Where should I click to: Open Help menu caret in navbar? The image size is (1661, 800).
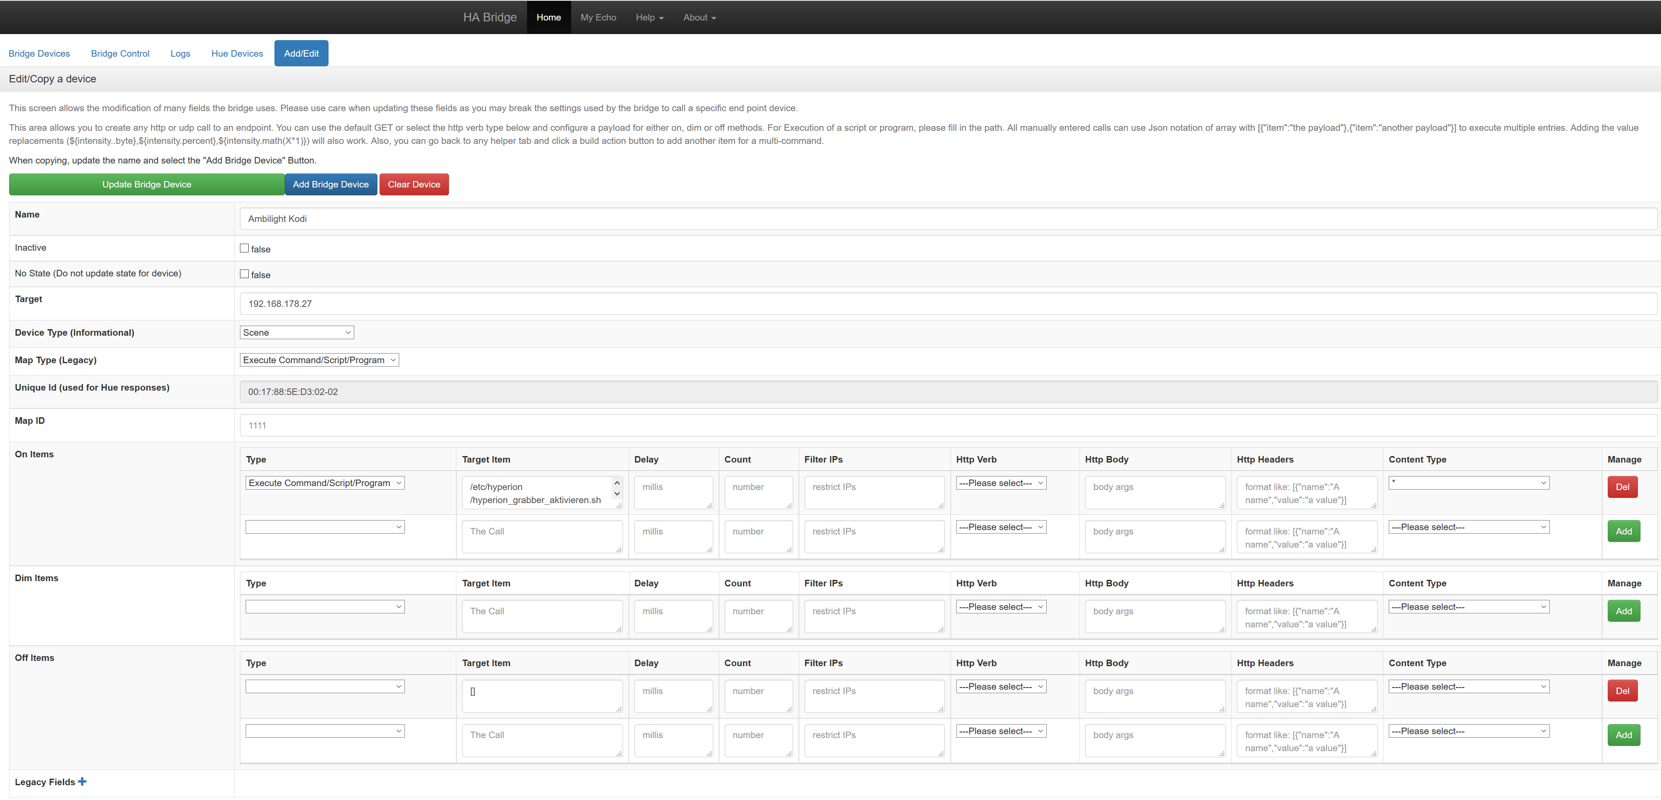[x=661, y=18]
